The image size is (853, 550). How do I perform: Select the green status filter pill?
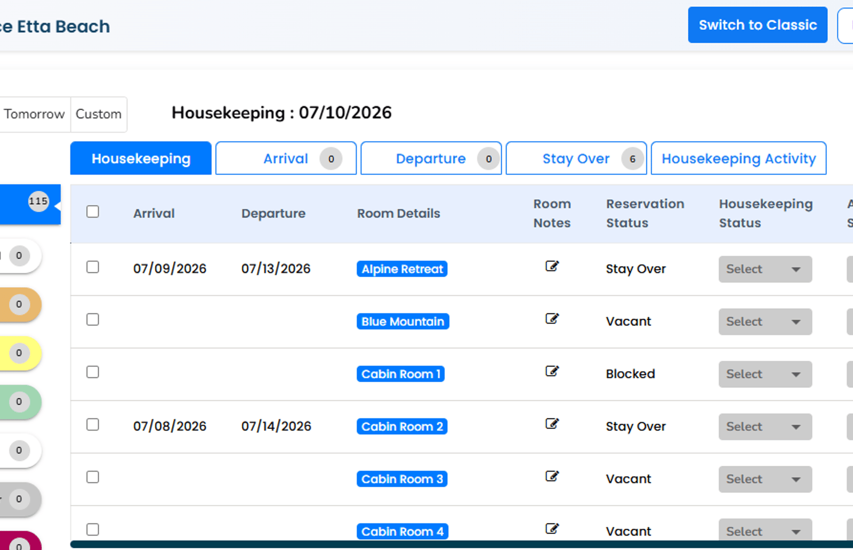tap(20, 401)
